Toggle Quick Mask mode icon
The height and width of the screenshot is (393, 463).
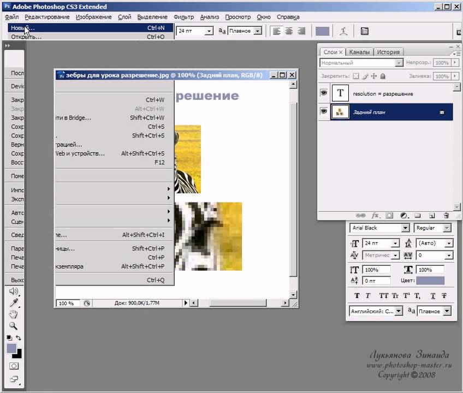click(x=14, y=366)
